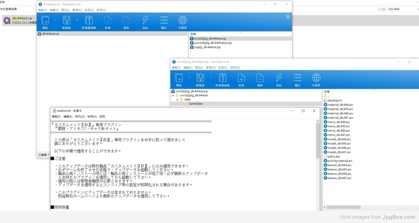419x223 pixels.
Task: Click Open icon in cm3d2plg_dlc444set.zip window
Action: 179,78
